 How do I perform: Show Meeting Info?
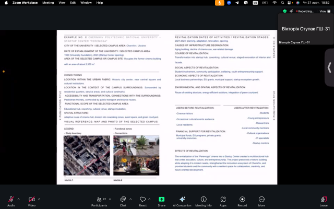203,200
